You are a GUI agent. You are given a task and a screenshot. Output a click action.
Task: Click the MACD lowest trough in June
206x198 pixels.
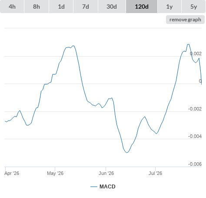click(x=127, y=153)
